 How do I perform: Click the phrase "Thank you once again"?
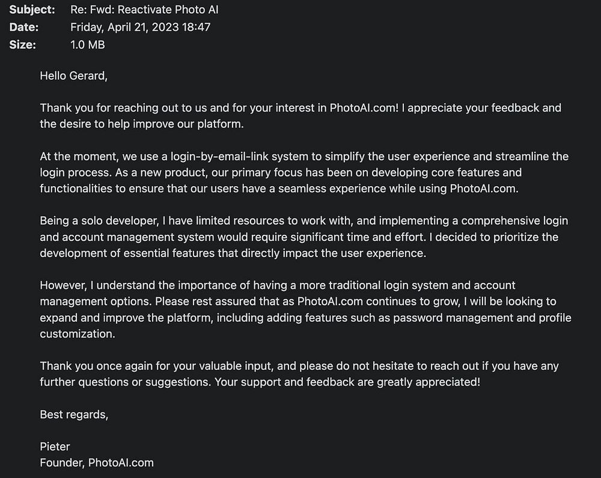pos(93,366)
